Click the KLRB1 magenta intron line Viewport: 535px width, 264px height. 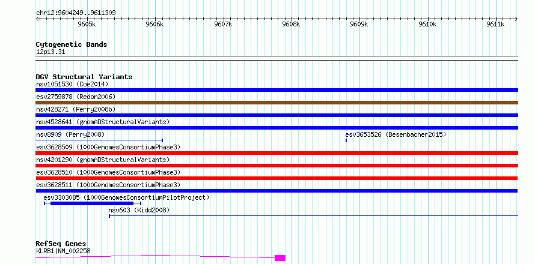coord(155,256)
